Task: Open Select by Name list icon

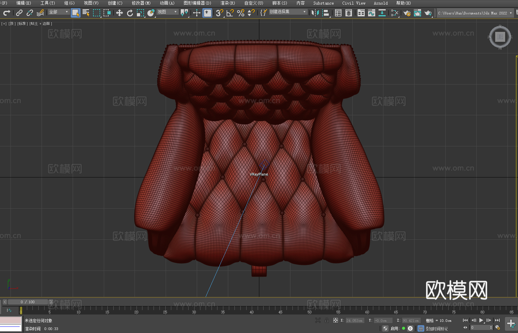Action: pos(86,13)
